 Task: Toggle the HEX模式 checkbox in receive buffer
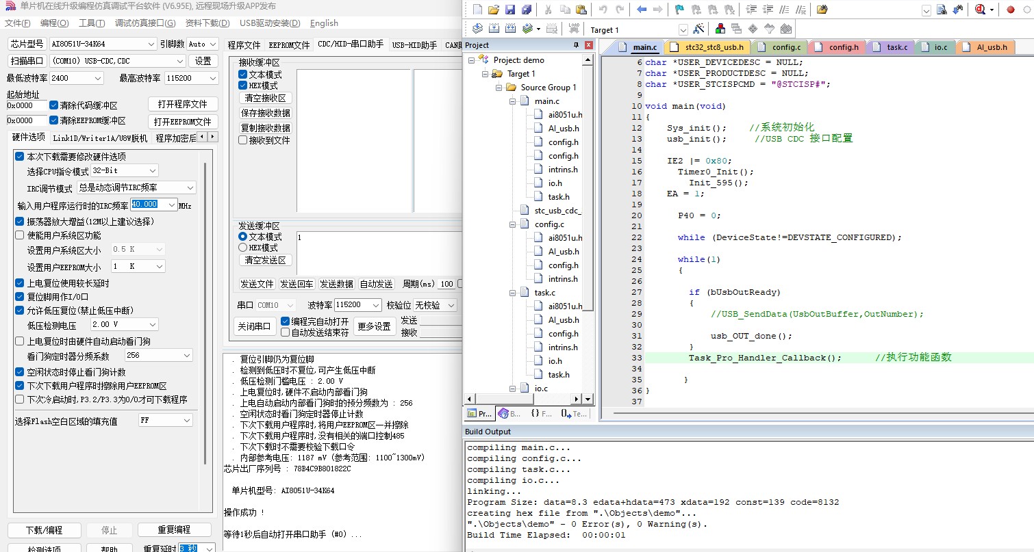tap(243, 86)
